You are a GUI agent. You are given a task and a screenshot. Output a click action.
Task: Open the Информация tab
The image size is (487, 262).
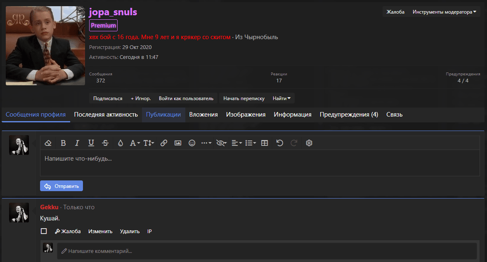click(x=293, y=115)
